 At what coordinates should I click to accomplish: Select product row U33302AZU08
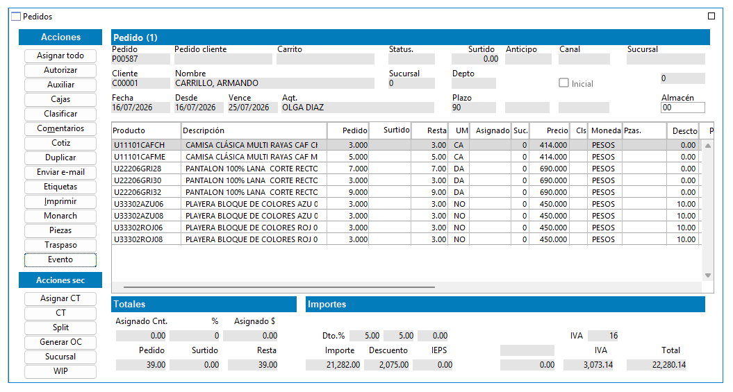[406, 216]
